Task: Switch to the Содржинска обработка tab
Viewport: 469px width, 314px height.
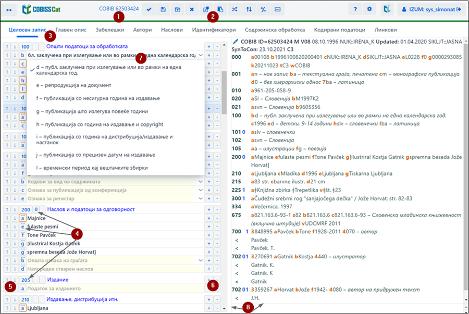Action: tap(275, 30)
